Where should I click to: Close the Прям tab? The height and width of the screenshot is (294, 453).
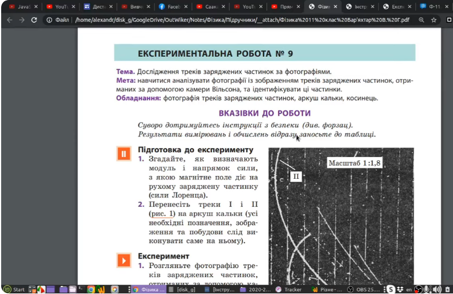click(x=298, y=6)
